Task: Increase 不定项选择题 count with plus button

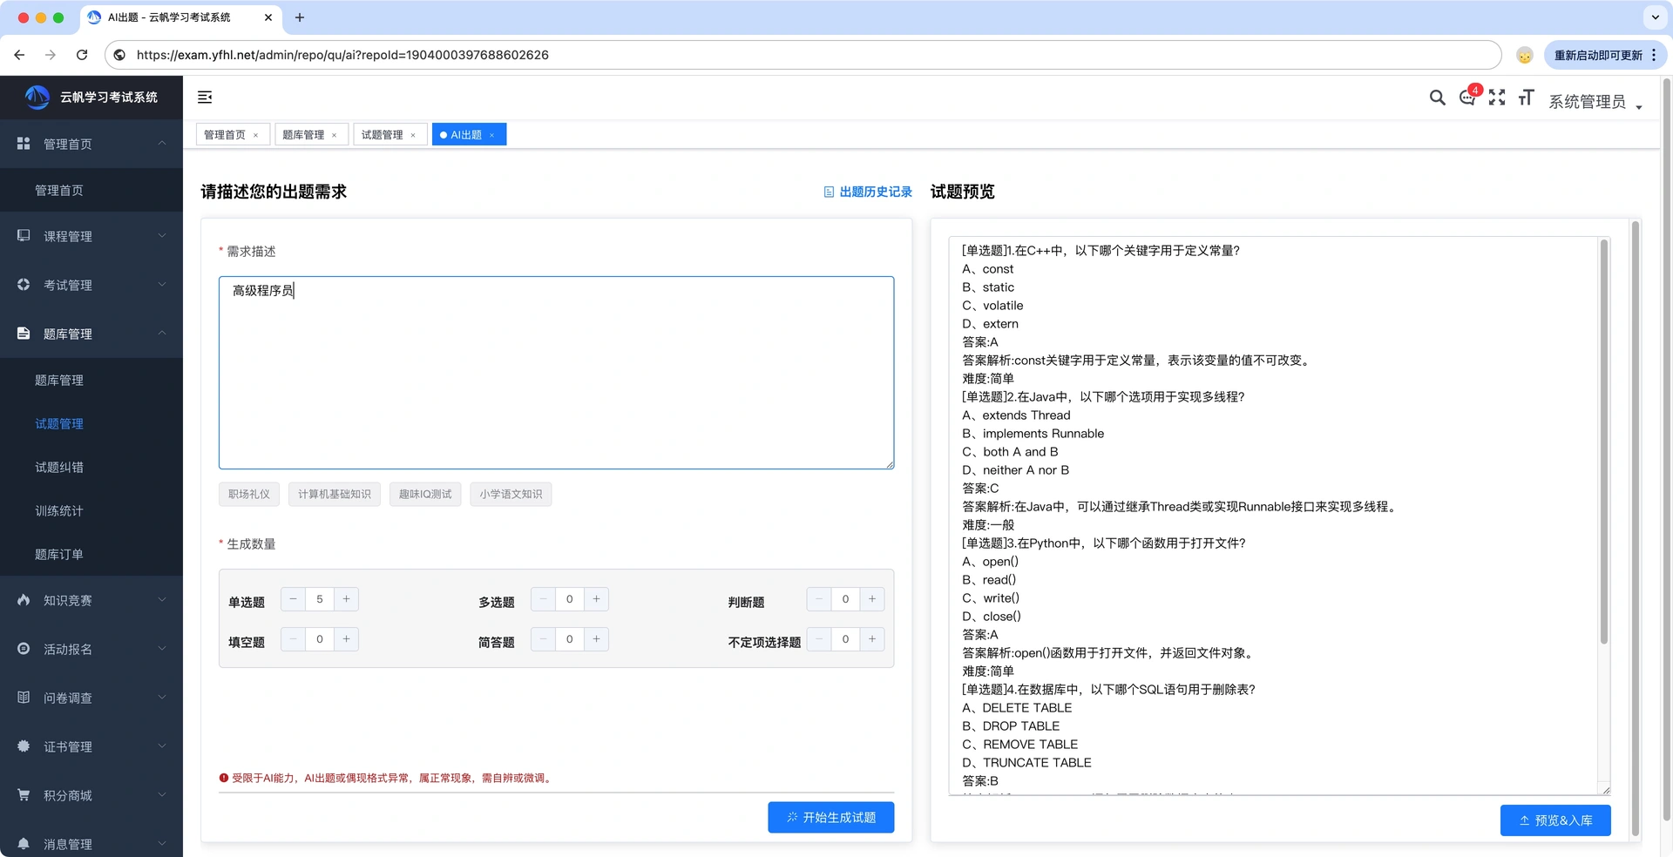Action: click(x=872, y=639)
